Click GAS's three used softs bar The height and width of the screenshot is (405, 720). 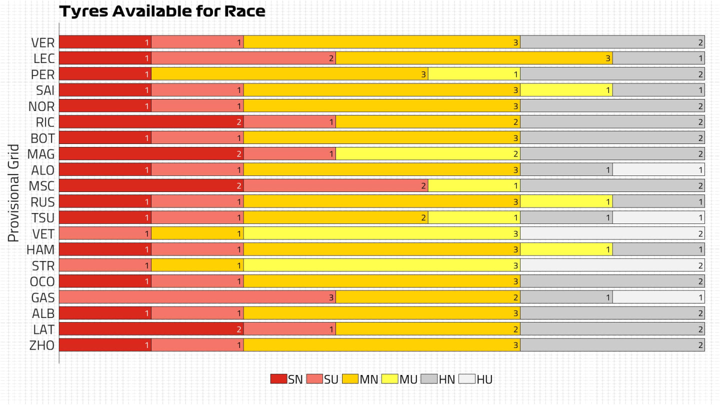tap(197, 297)
